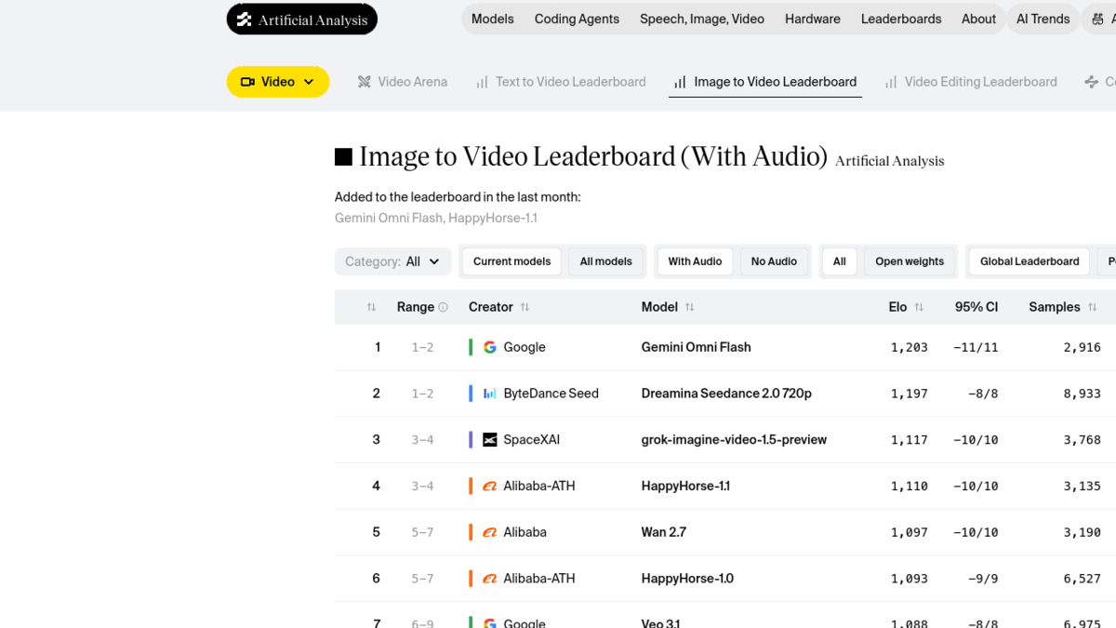
Task: Switch to the Text to Video Leaderboard tab
Action: (561, 82)
